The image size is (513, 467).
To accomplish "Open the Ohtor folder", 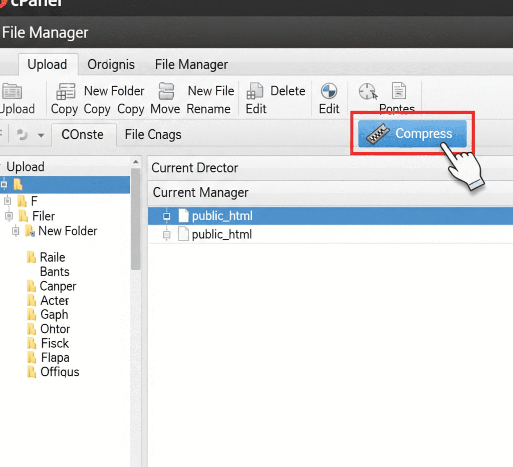I will [55, 329].
